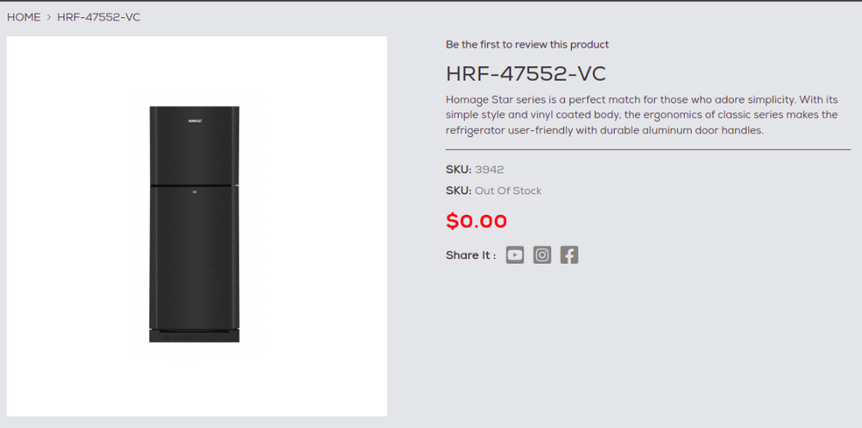
Task: Open the Instagram share icon
Action: coord(542,255)
